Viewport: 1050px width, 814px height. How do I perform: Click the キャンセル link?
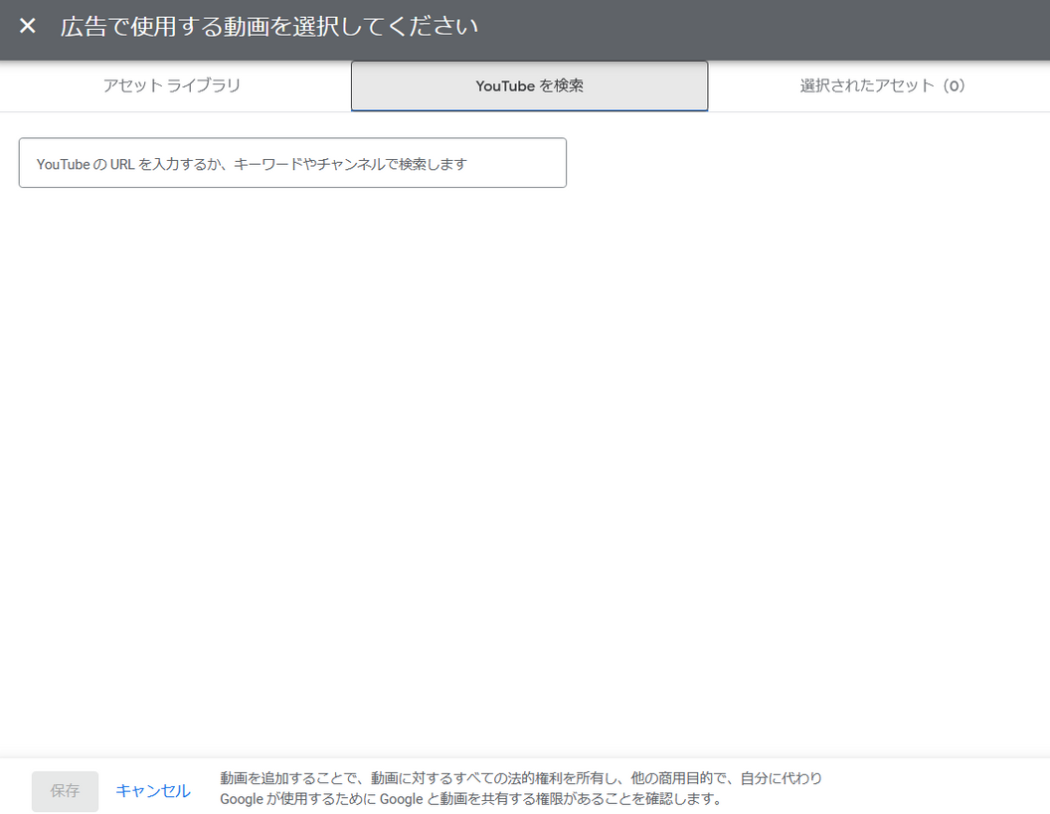153,790
